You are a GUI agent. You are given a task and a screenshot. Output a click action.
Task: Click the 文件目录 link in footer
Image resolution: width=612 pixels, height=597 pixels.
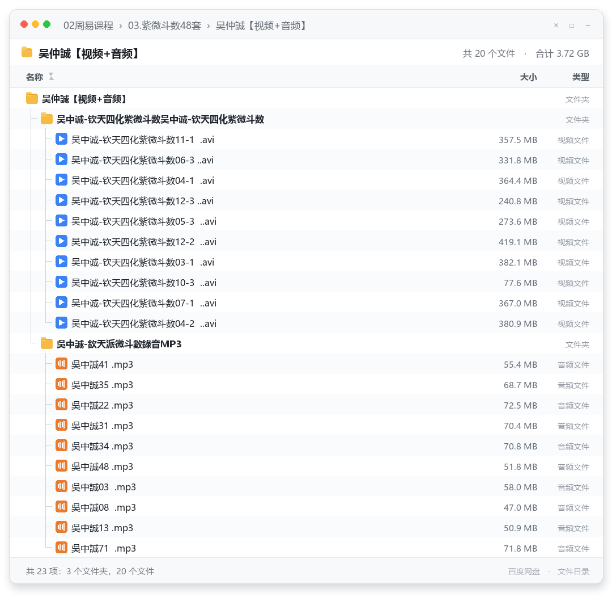(x=573, y=571)
